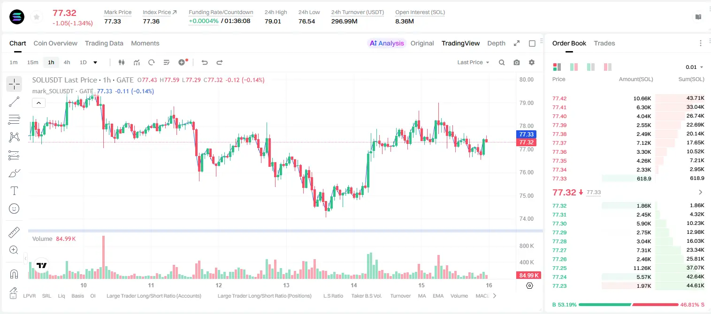
Task: Switch to Depth chart view
Action: 496,43
